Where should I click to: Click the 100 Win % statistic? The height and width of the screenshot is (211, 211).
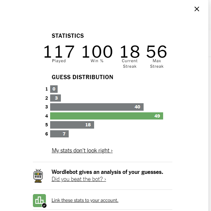tap(97, 53)
